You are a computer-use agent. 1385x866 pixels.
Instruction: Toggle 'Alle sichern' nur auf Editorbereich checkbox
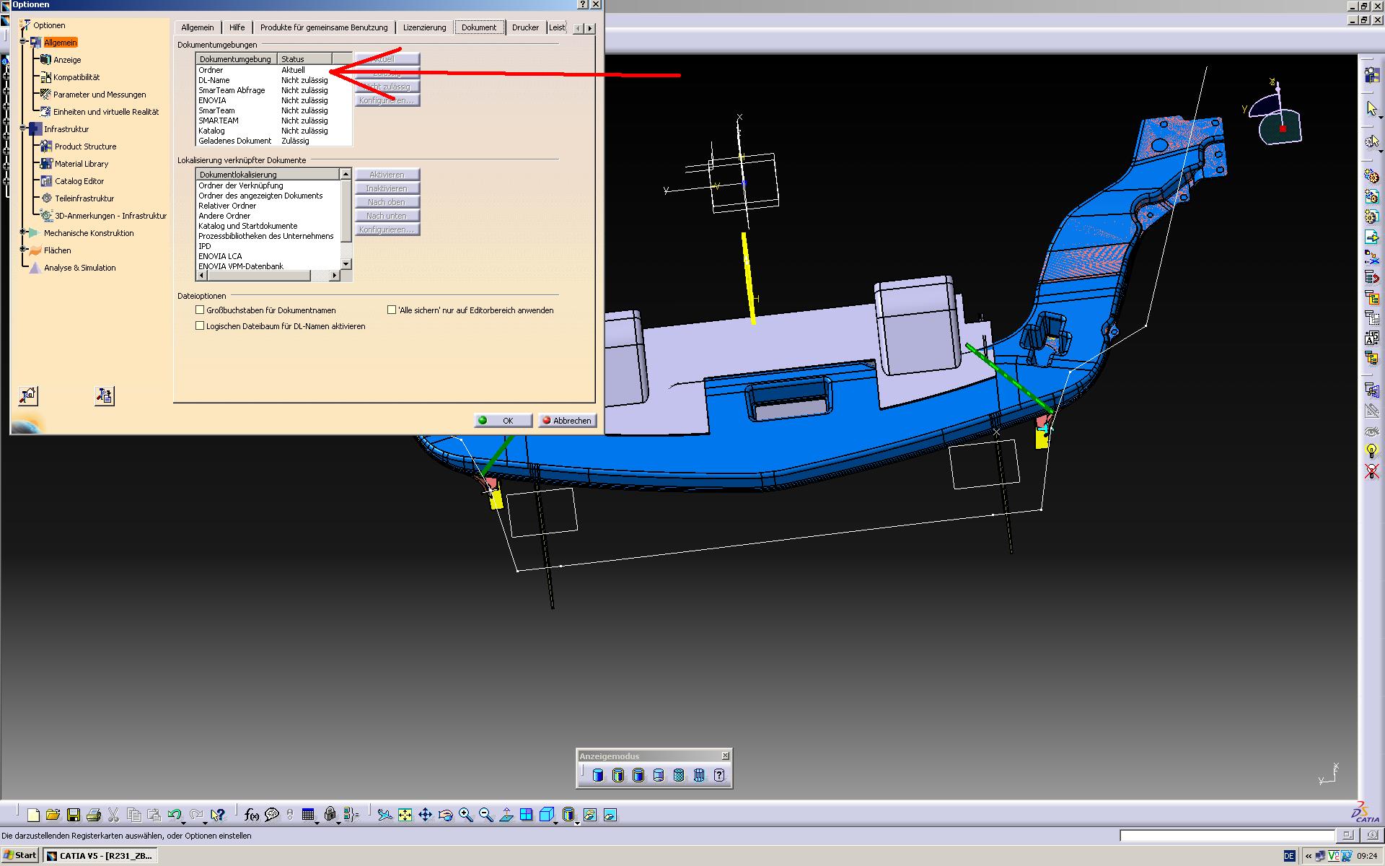392,310
